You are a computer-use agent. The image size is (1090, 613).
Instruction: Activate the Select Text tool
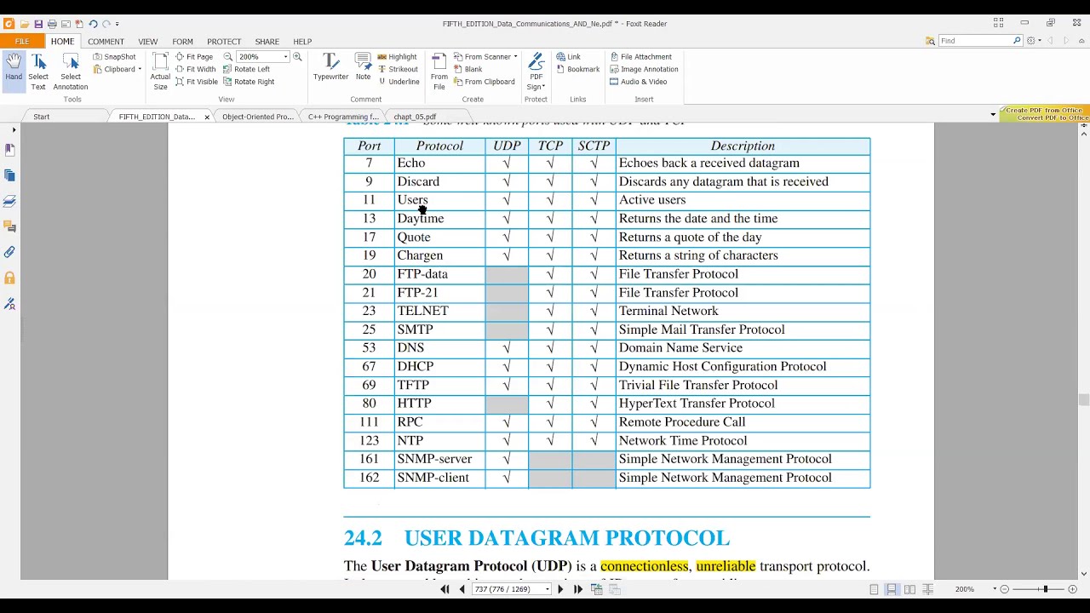38,72
